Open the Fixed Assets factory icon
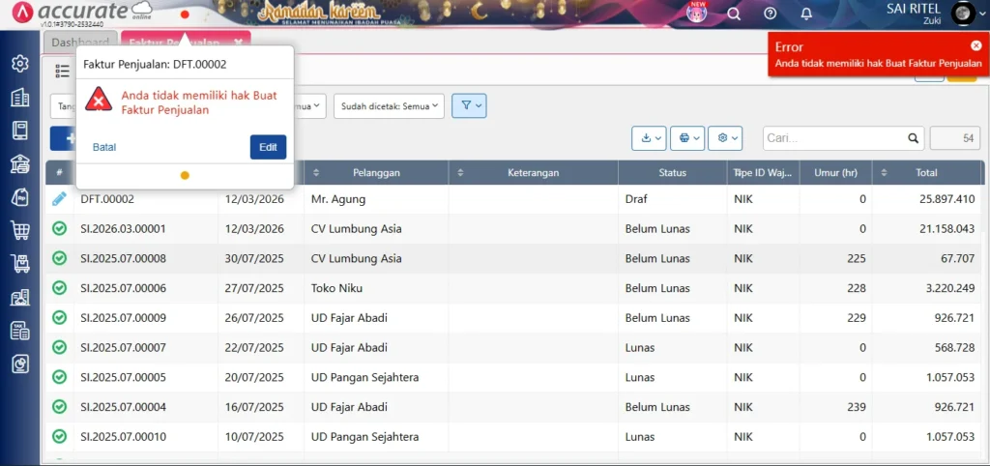 (x=20, y=297)
